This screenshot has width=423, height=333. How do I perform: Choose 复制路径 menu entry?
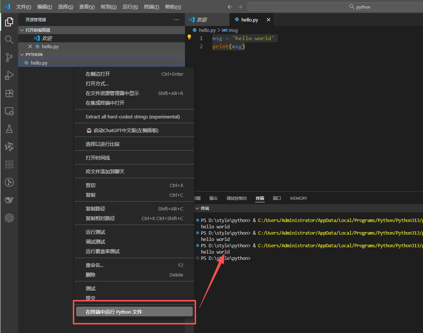pos(134,209)
